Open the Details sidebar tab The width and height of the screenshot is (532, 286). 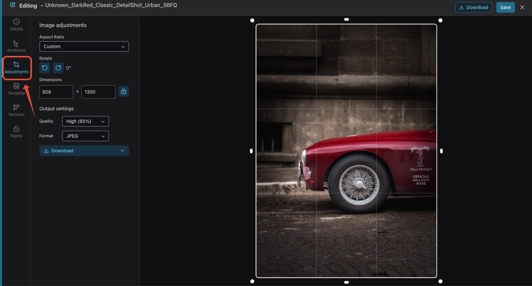(16, 25)
